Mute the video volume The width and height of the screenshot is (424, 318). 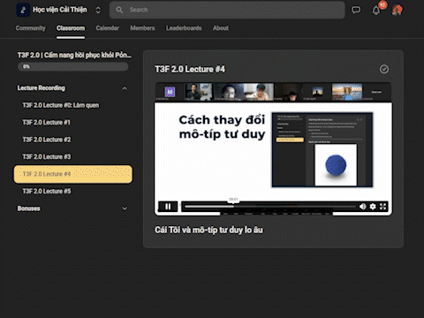[363, 207]
